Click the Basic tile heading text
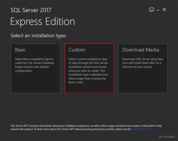Viewport: 178px width, 141px height. click(21, 50)
